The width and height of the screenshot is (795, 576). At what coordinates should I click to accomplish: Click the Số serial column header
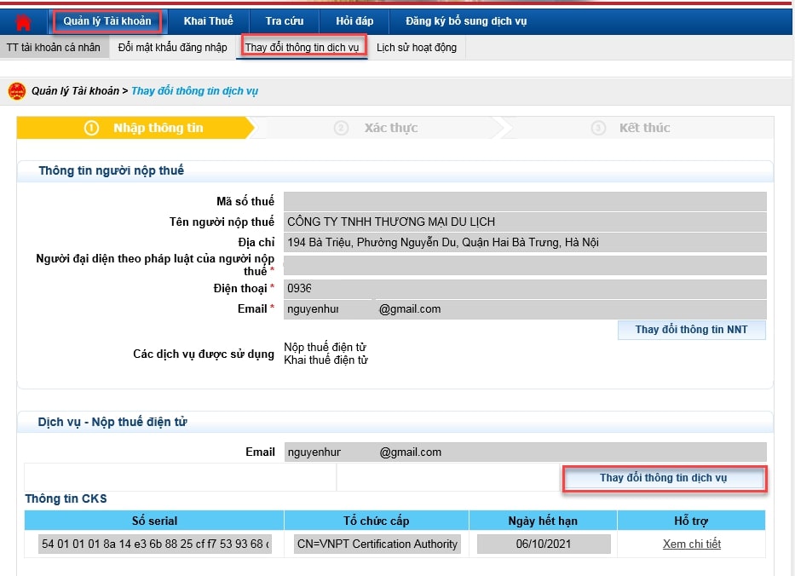[154, 521]
